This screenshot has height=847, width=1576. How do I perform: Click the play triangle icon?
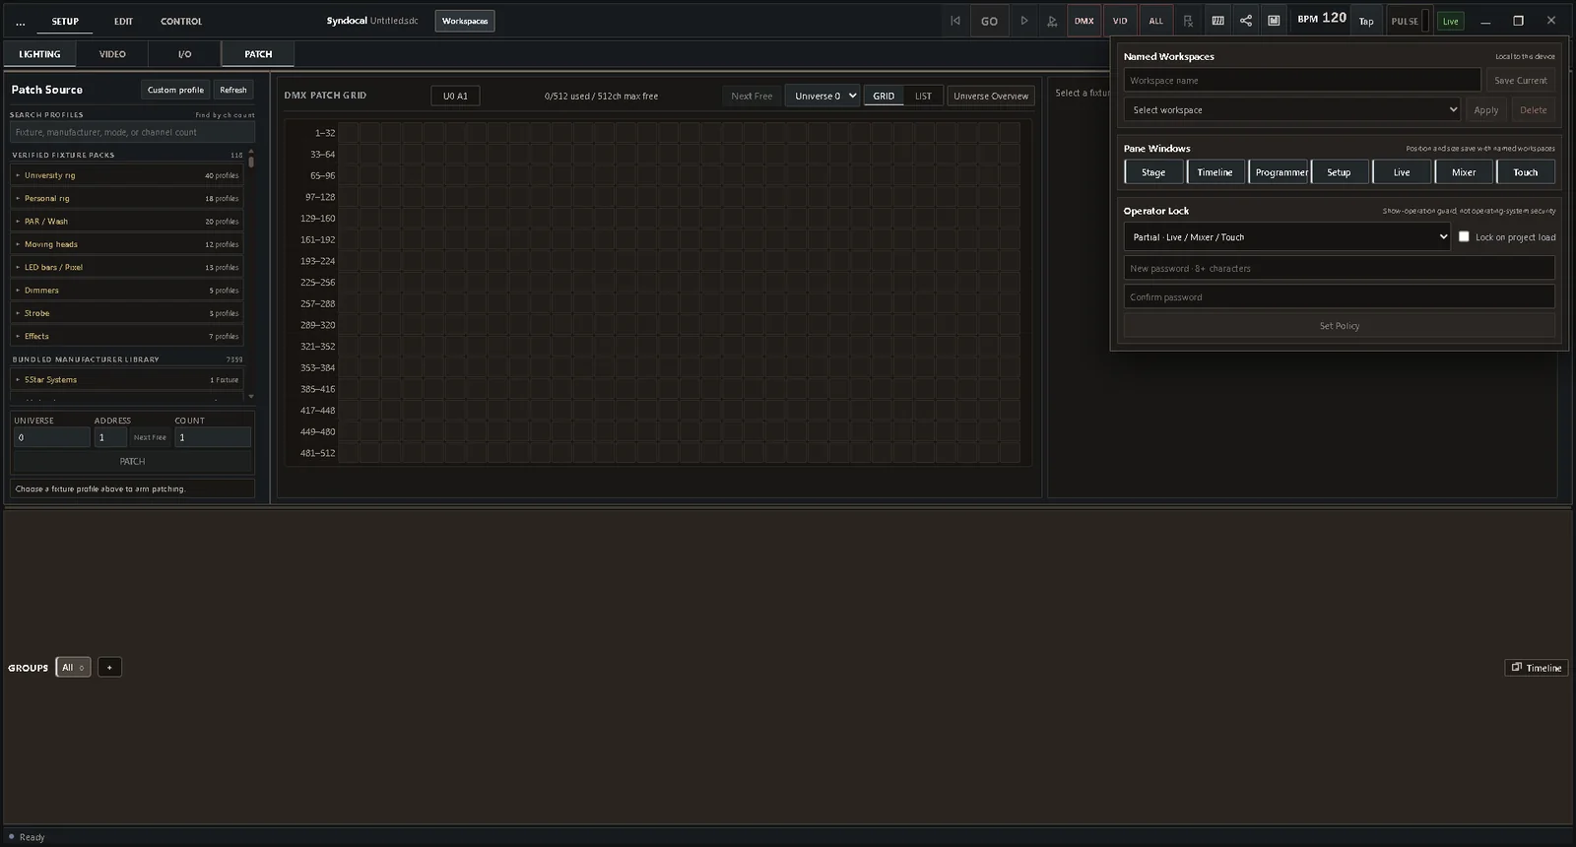(1024, 21)
